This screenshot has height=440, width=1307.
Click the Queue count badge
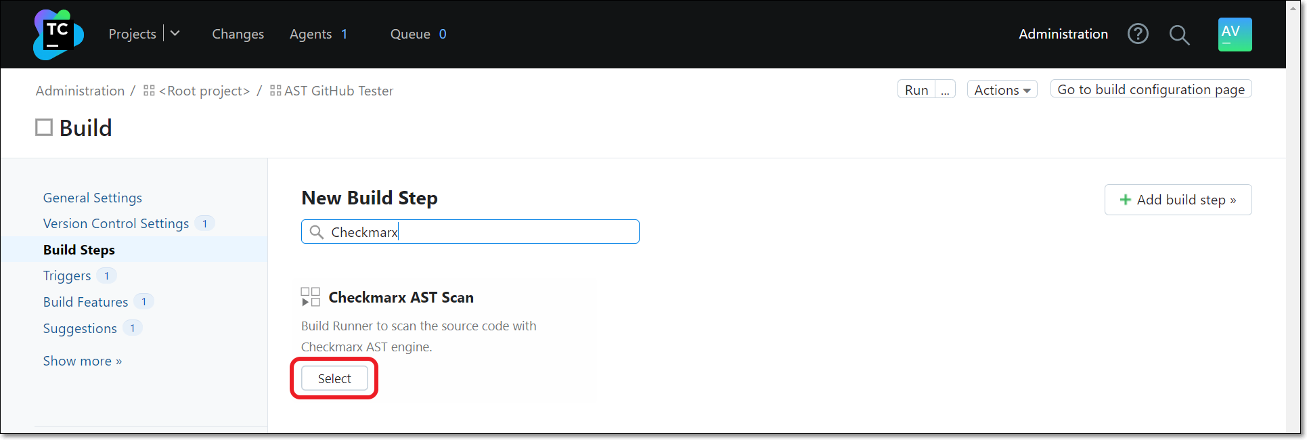point(443,34)
